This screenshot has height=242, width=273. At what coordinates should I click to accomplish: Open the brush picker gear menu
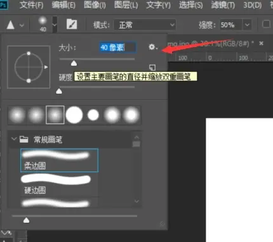(x=153, y=47)
